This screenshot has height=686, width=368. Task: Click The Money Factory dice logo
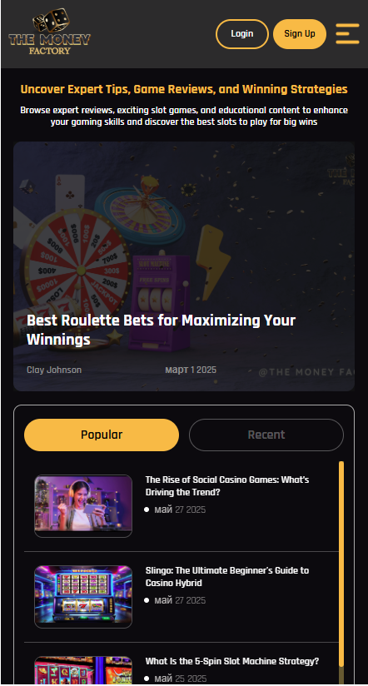[49, 32]
